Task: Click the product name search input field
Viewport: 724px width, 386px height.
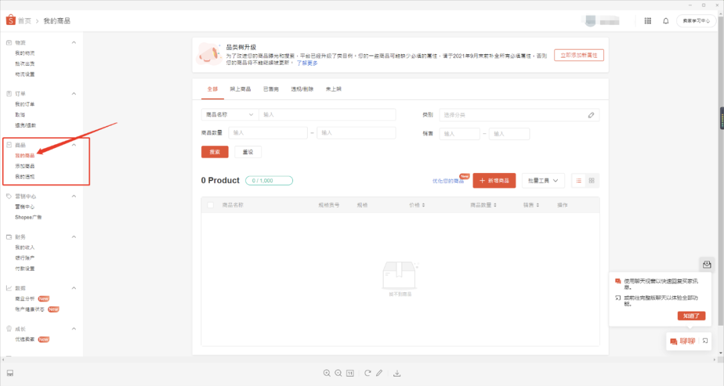Action: tap(325, 115)
